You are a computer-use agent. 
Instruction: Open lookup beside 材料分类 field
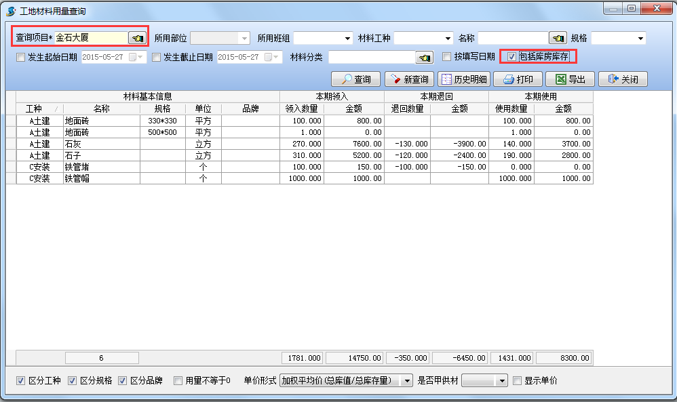(425, 57)
